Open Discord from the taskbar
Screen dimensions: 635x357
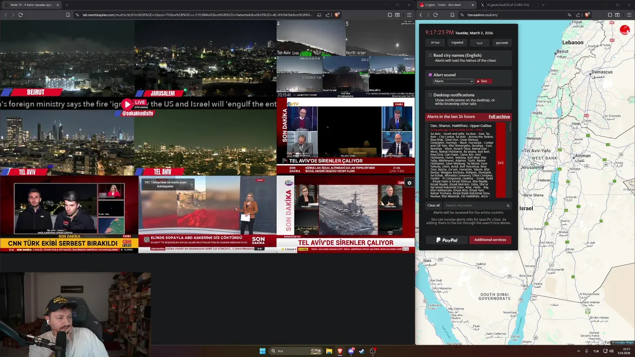coord(351,351)
